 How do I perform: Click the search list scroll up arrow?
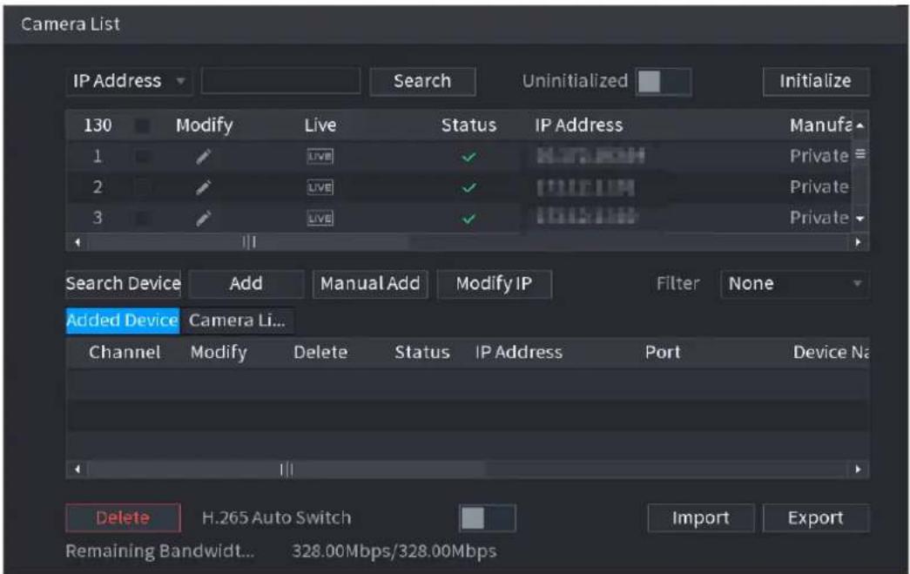859,126
